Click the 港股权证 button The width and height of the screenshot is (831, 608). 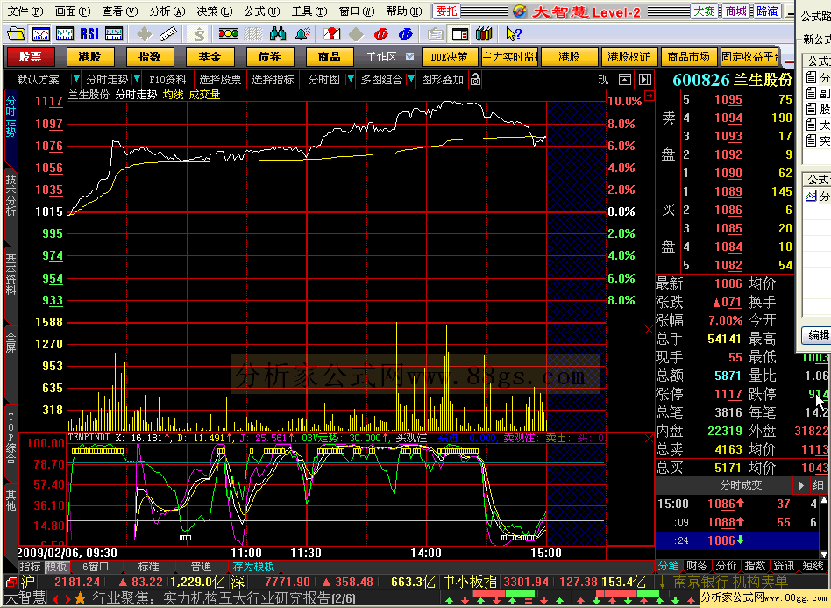tap(629, 57)
